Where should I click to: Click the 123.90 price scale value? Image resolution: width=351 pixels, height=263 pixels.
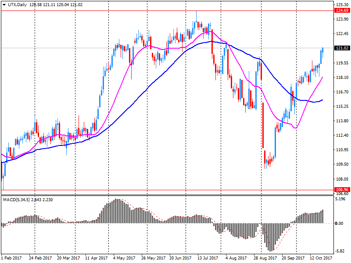(x=342, y=19)
